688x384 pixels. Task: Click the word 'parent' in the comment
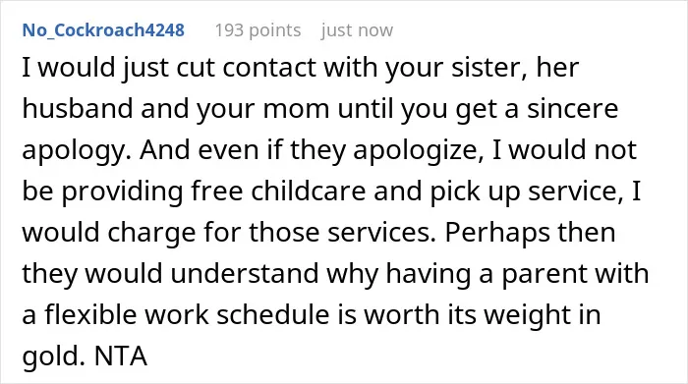[545, 274]
